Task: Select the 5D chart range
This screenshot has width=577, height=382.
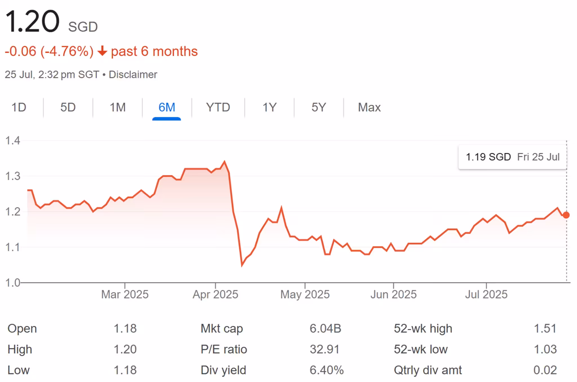Action: (68, 107)
